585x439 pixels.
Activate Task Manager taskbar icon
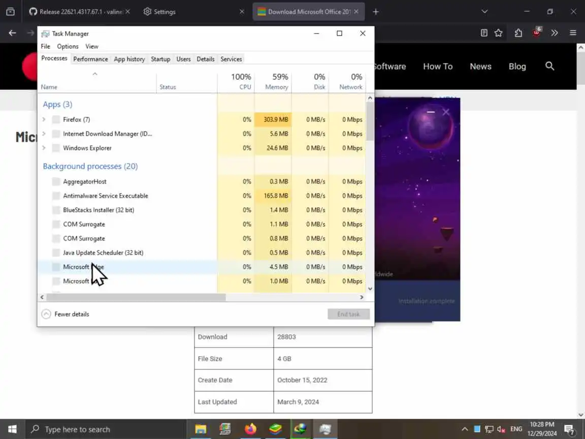(x=325, y=429)
